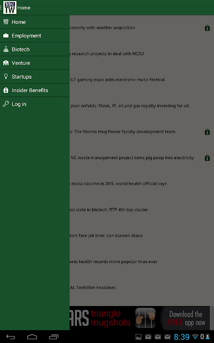The image size is (214, 343).
Task: Select the Employment briefcase icon
Action: click(x=6, y=35)
